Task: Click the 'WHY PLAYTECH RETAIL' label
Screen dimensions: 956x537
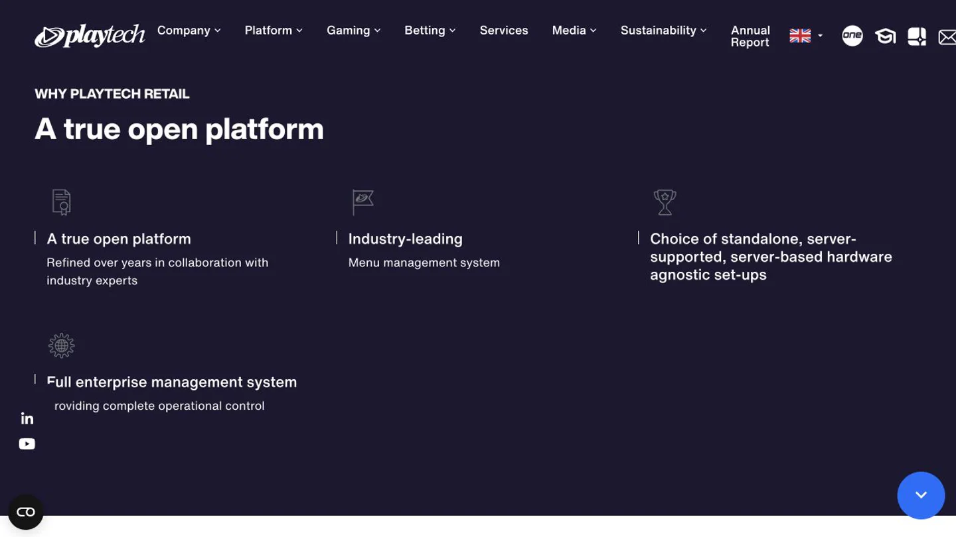Action: (x=112, y=94)
